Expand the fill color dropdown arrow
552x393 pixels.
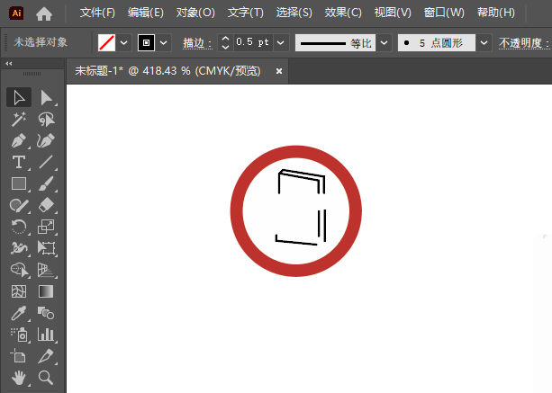click(x=124, y=43)
